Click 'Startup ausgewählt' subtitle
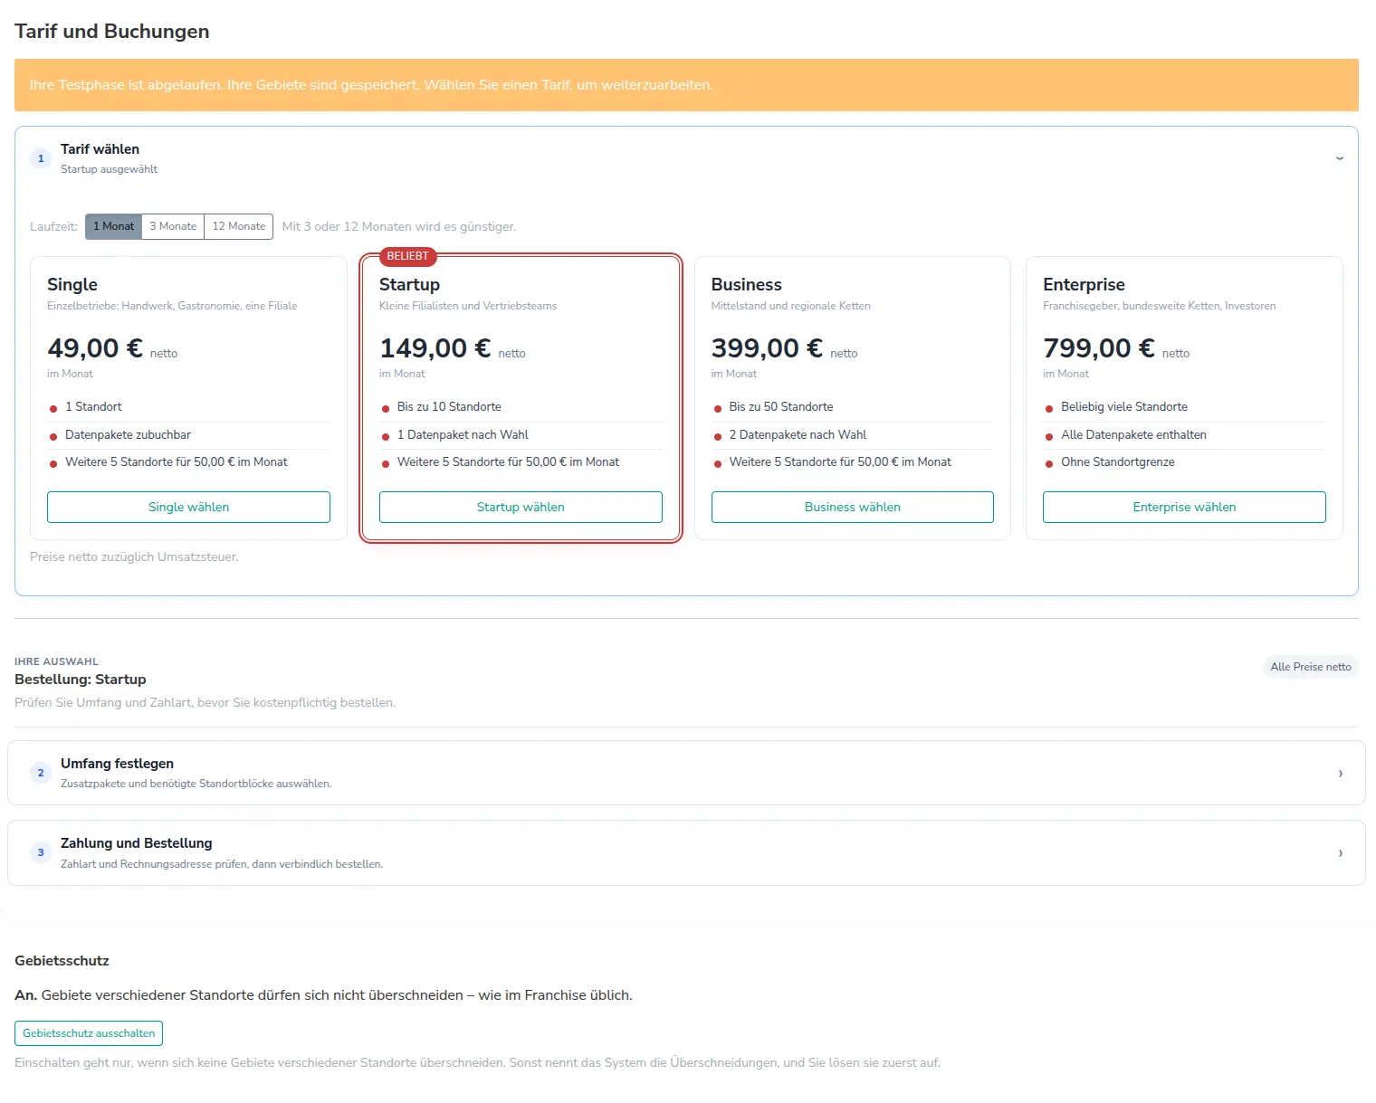Screen dimensions: 1376x1103 (x=109, y=169)
